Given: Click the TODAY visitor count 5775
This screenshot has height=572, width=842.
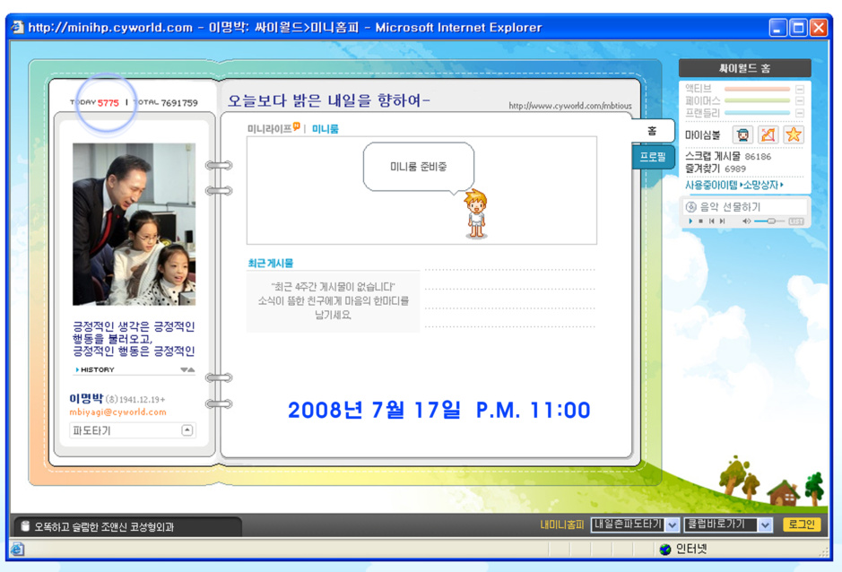Looking at the screenshot, I should [108, 102].
